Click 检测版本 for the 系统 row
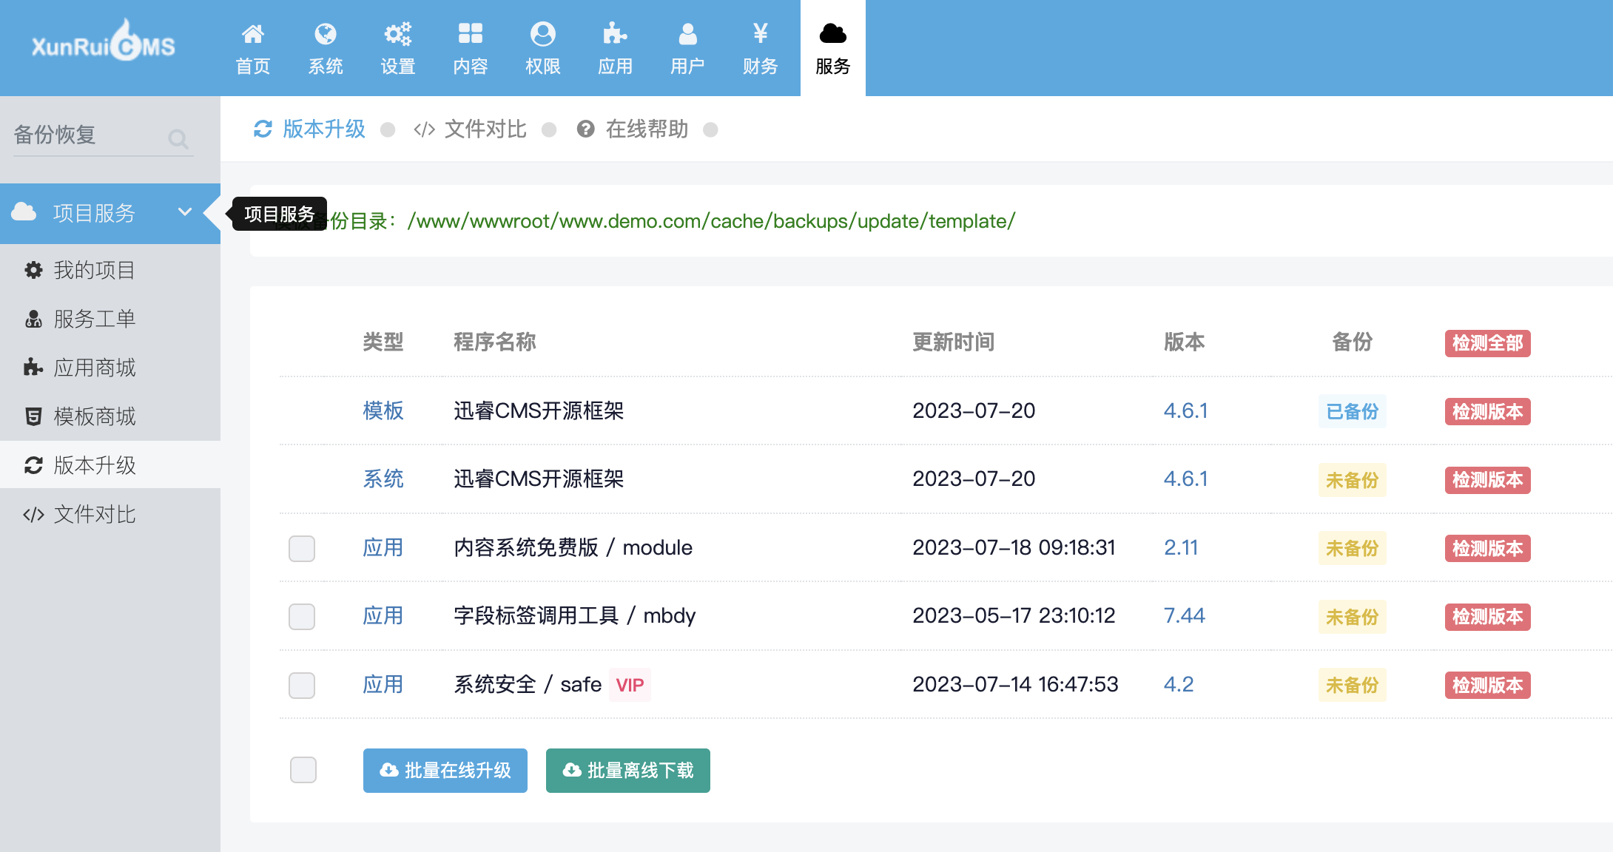The width and height of the screenshot is (1613, 852). (x=1487, y=480)
